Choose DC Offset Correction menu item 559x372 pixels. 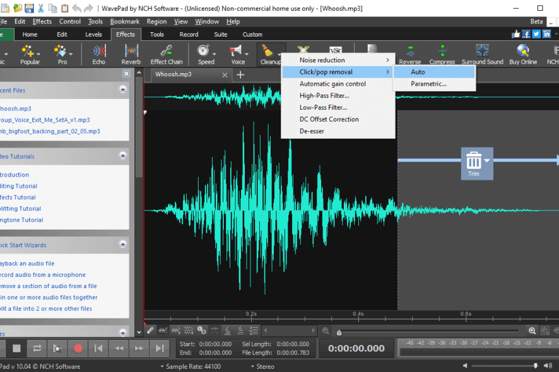pos(329,119)
